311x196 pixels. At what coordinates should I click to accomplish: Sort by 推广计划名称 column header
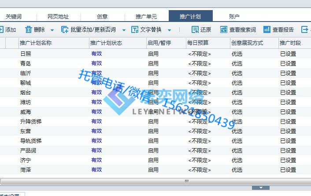pyautogui.click(x=54, y=43)
